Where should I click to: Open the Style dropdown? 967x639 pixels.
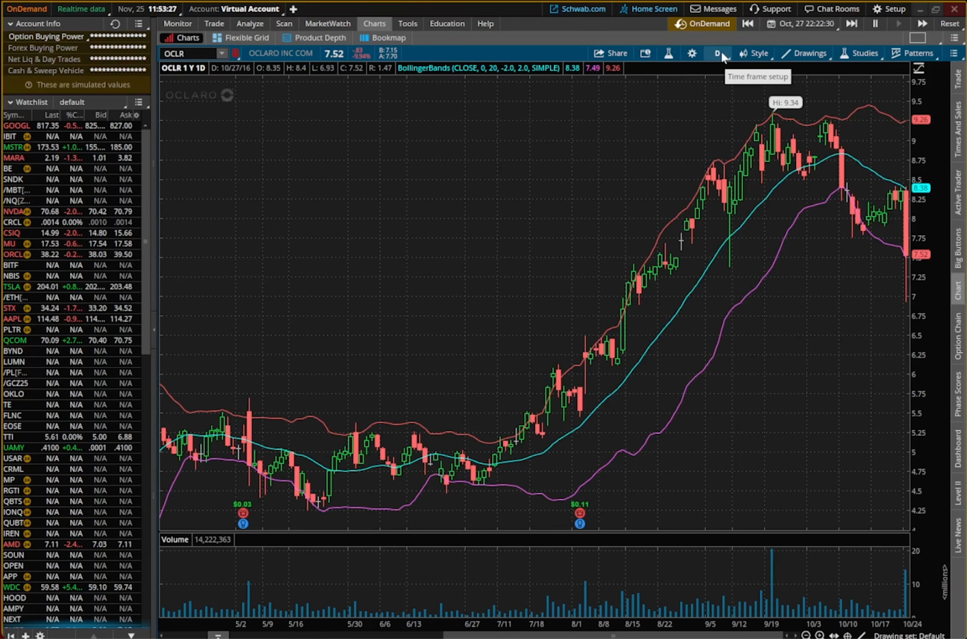point(754,53)
